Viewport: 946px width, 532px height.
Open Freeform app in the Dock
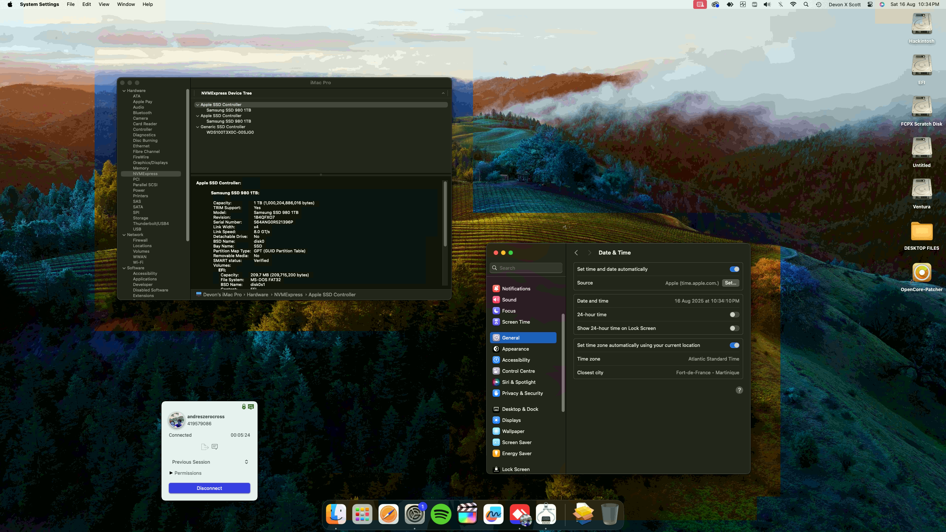(493, 514)
